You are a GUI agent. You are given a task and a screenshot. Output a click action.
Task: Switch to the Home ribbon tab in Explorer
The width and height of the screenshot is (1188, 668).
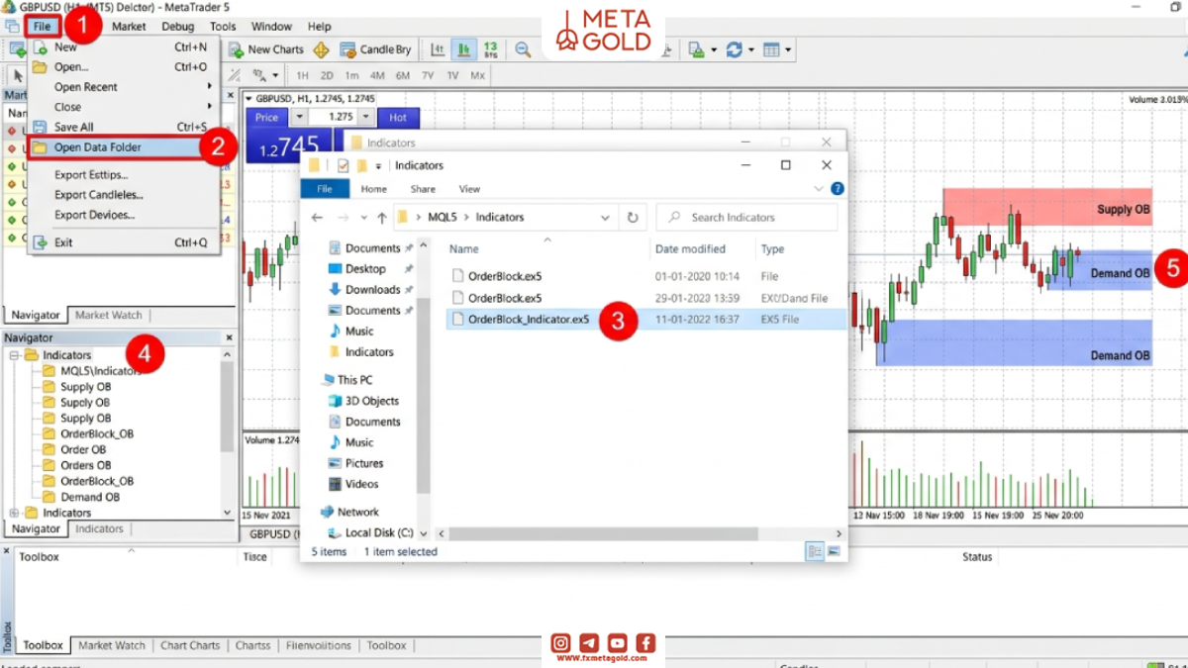[374, 189]
